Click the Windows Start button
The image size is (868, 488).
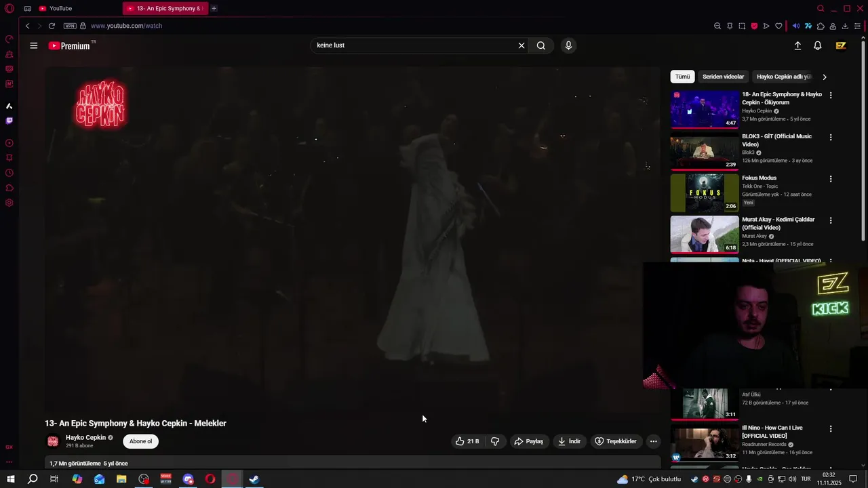[x=10, y=479]
